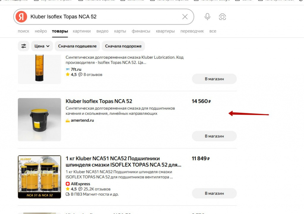This screenshot has height=214, width=304.
Task: Clear the search field with X icon
Action: pyautogui.click(x=185, y=17)
